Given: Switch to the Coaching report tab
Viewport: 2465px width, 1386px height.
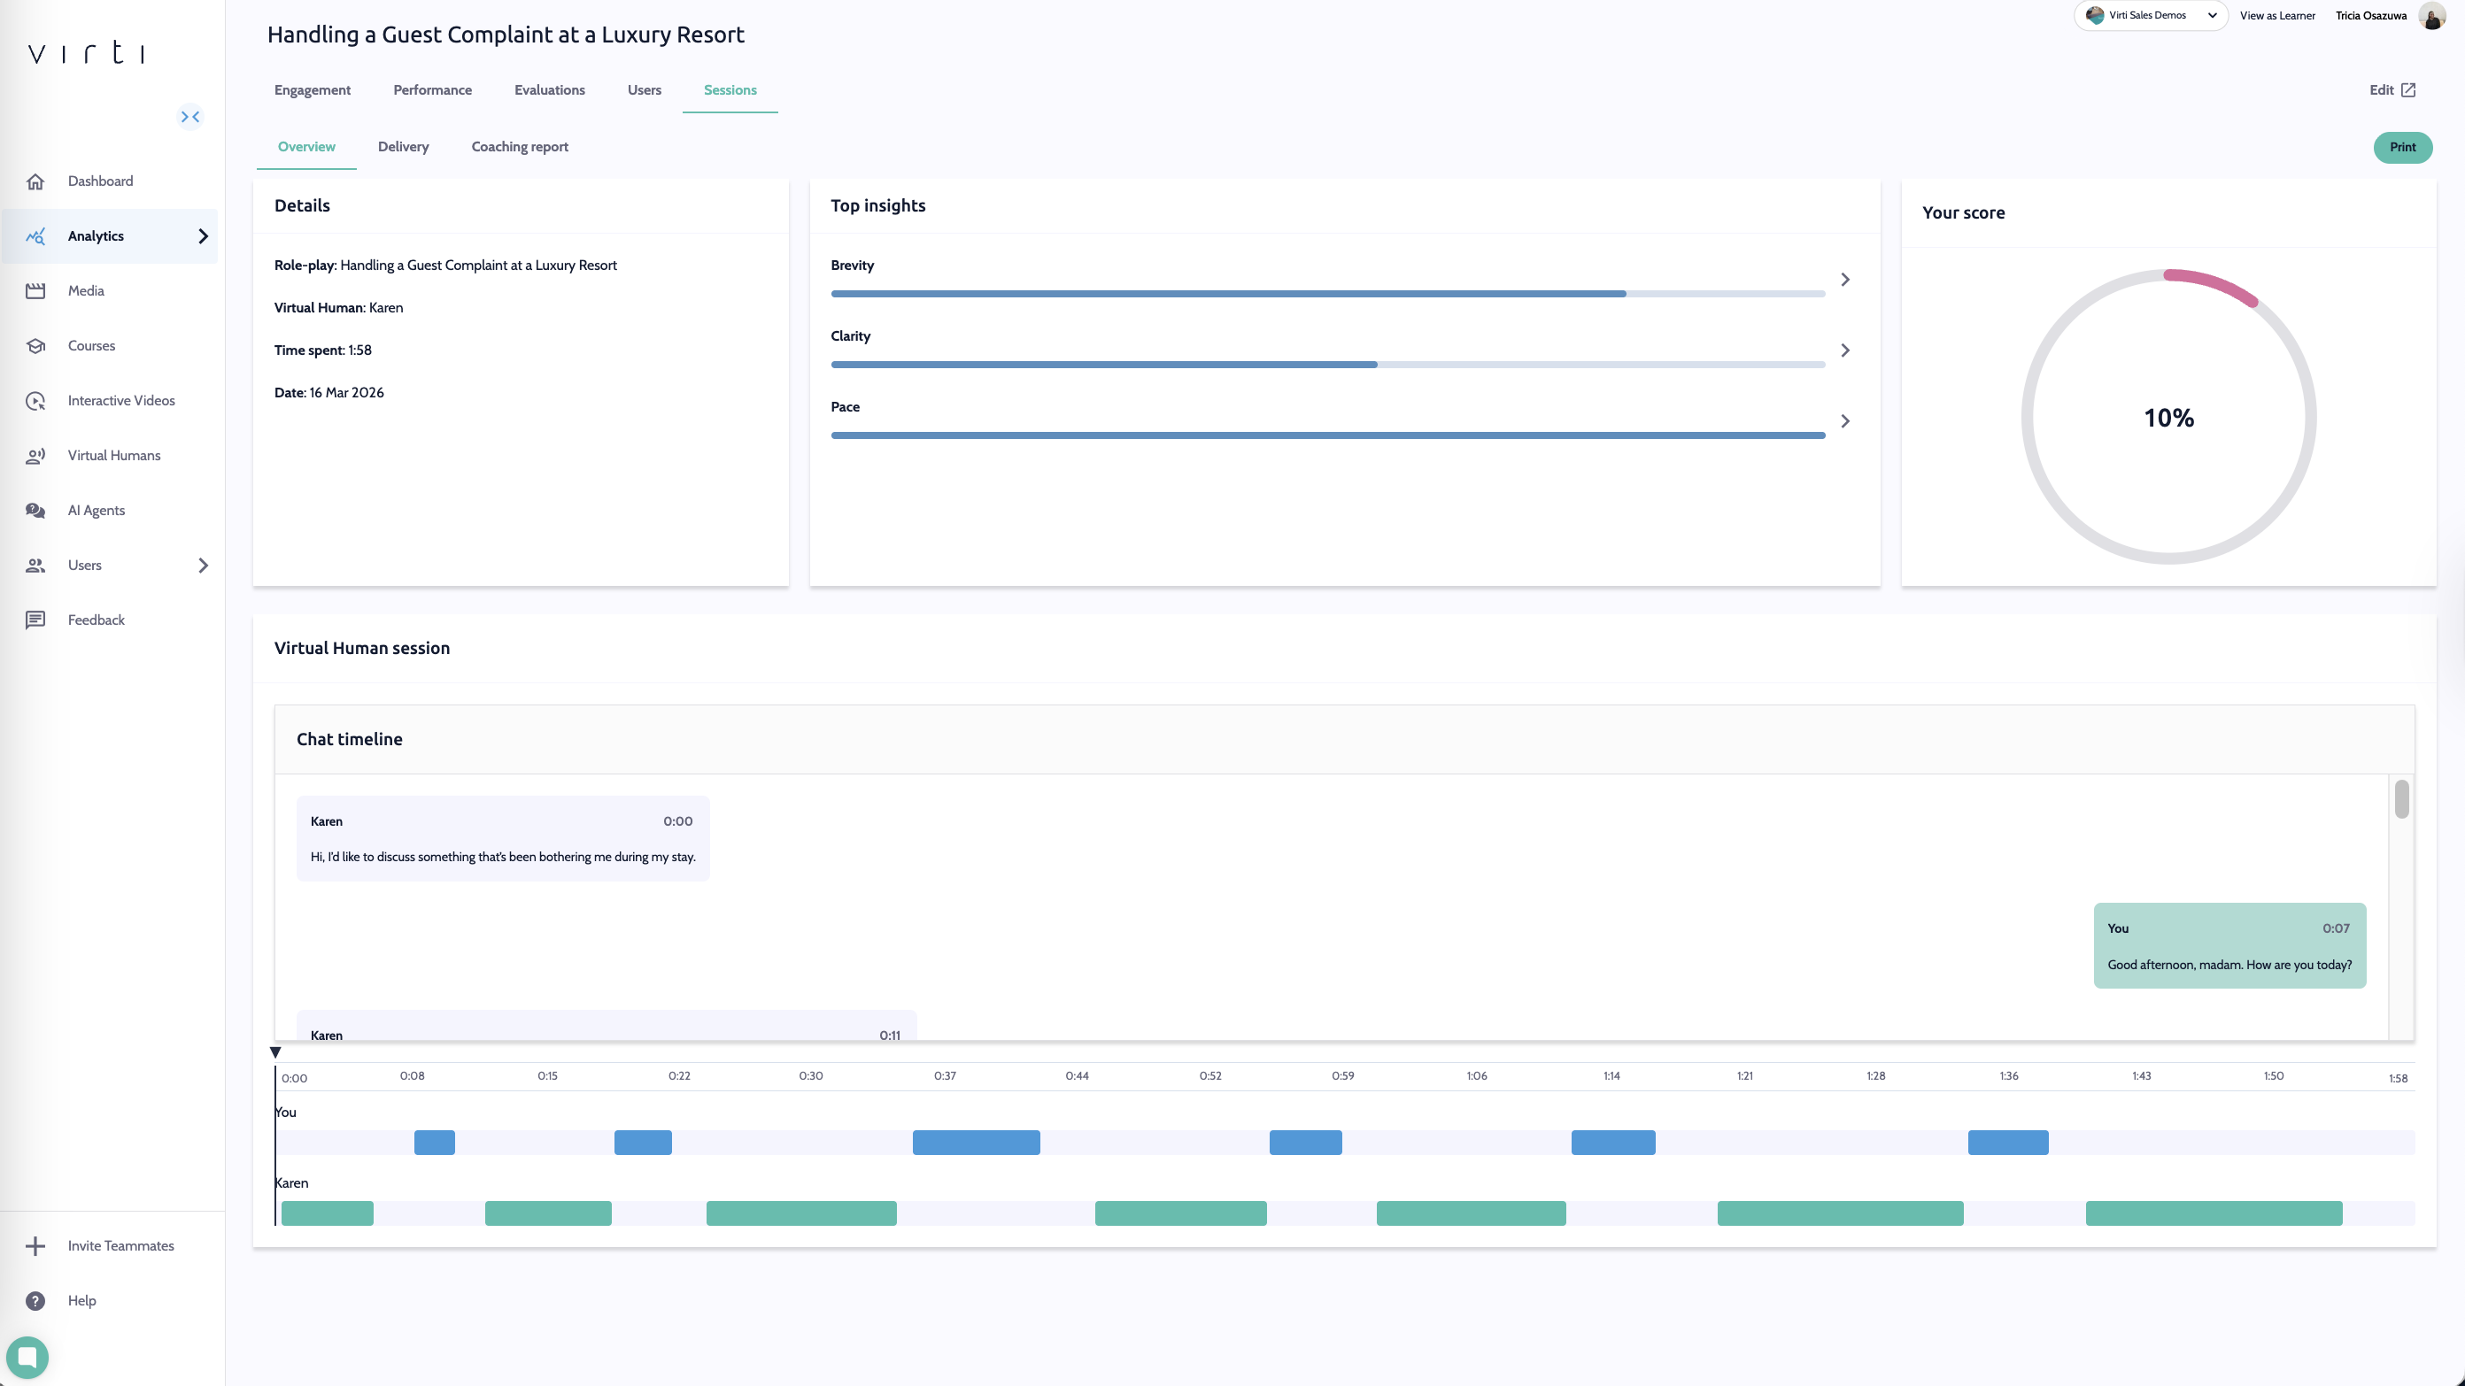Looking at the screenshot, I should (x=520, y=147).
